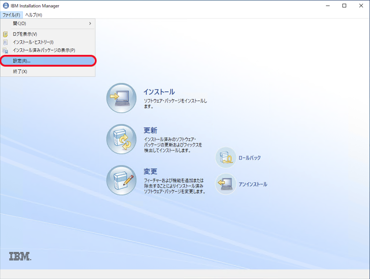Click the round Modify pencil icon
This screenshot has height=279, width=370.
pyautogui.click(x=121, y=180)
